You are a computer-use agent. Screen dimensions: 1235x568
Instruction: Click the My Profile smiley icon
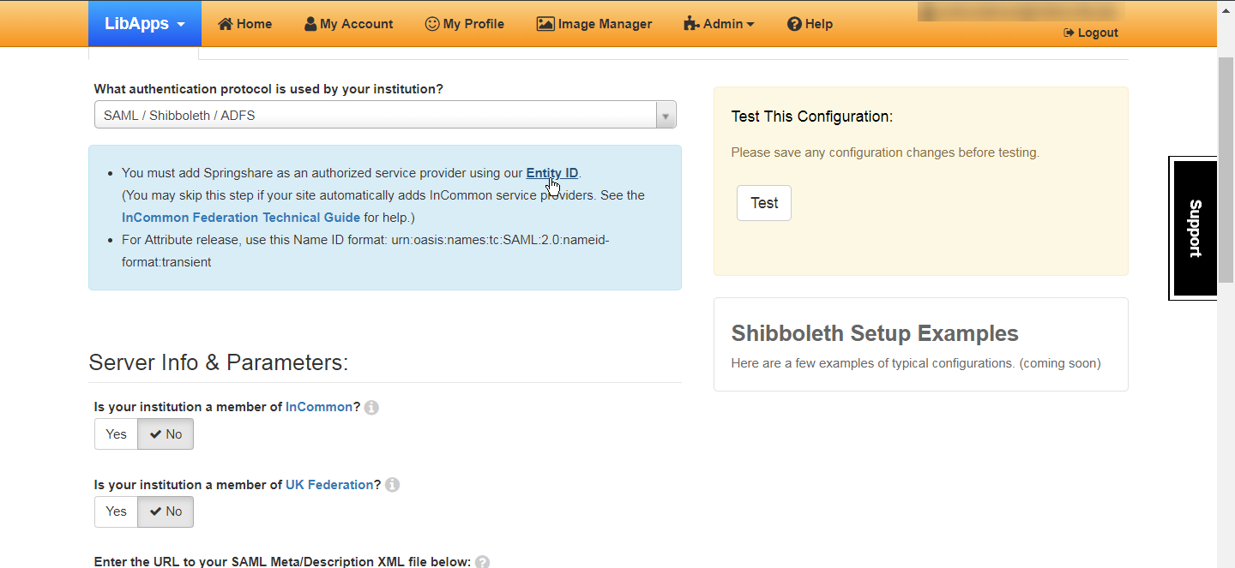(x=432, y=24)
